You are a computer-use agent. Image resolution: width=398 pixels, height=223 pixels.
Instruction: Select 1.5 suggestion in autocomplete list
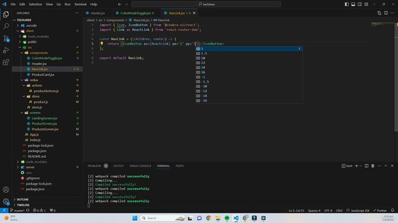pyautogui.click(x=249, y=53)
